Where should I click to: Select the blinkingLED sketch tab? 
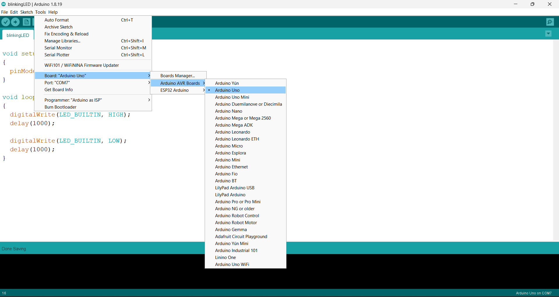coord(18,35)
